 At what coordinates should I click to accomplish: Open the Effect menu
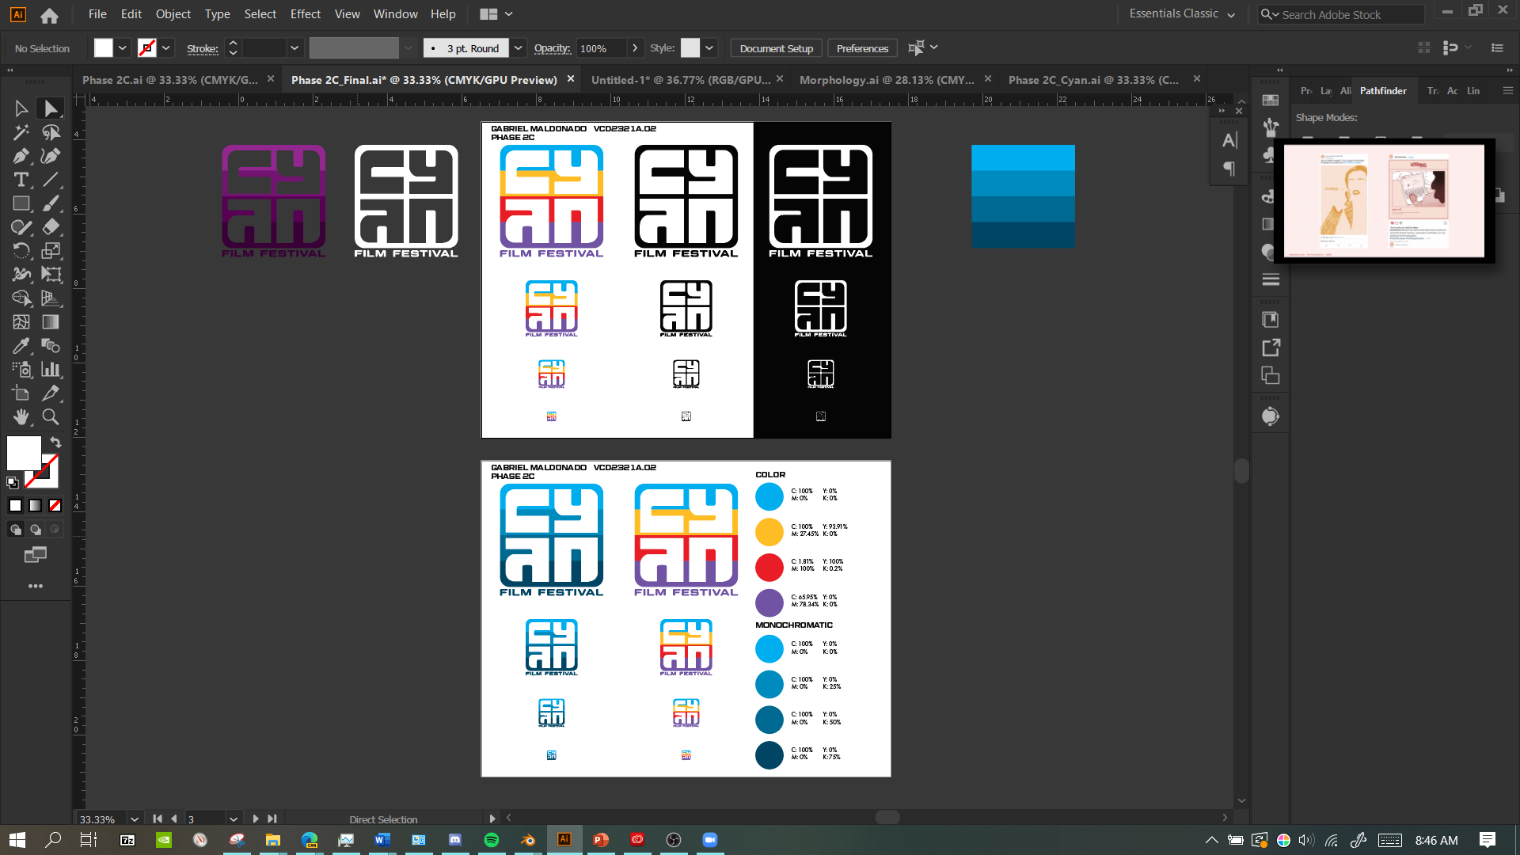tap(305, 14)
